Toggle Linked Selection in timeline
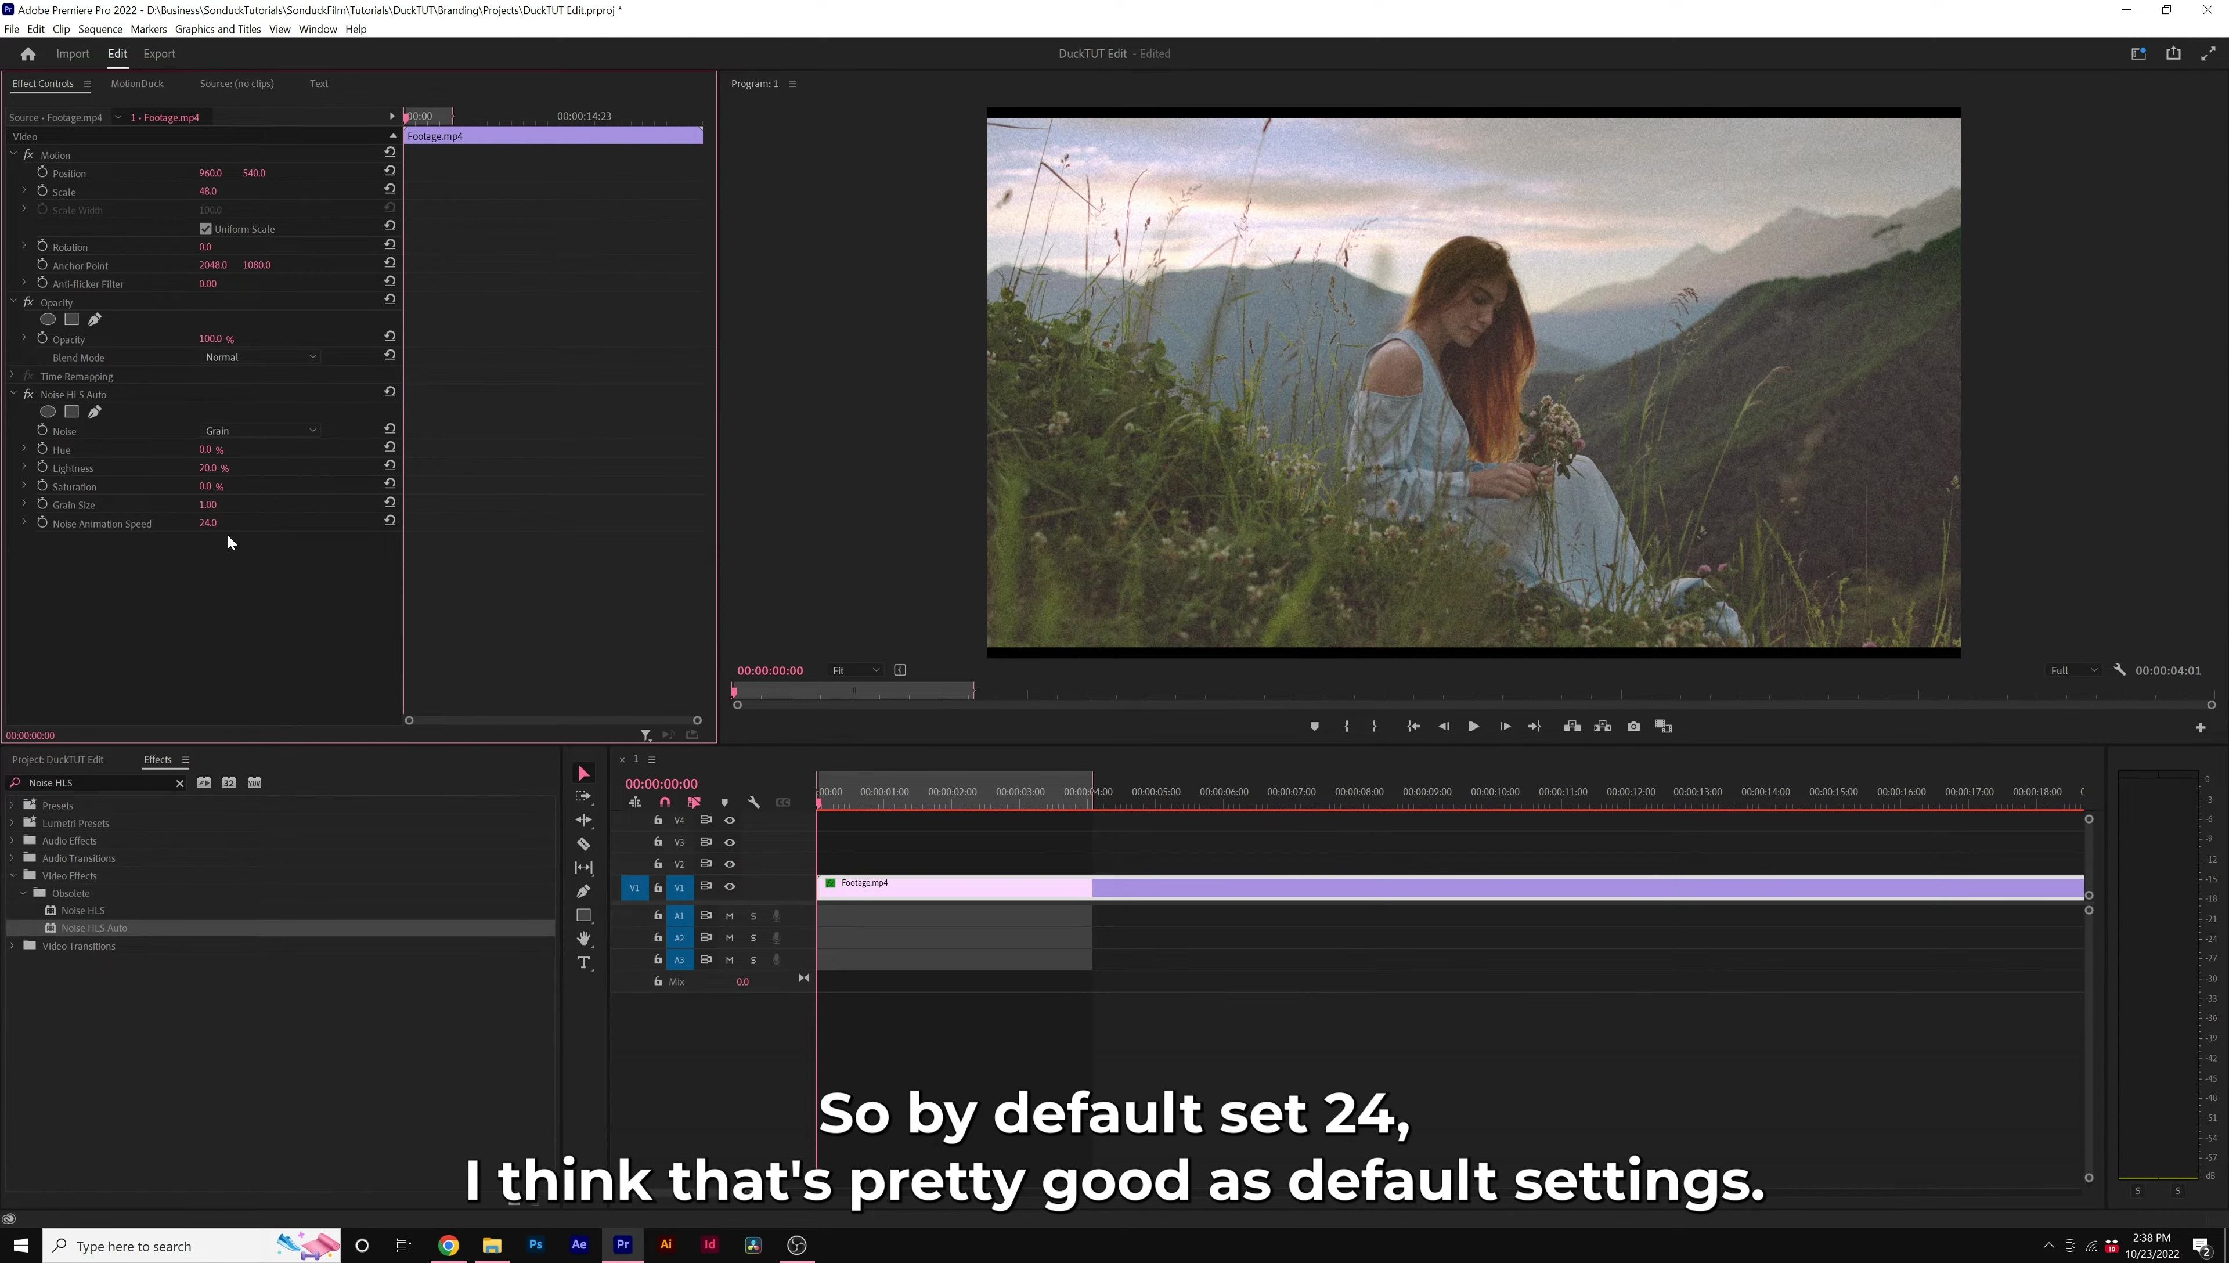This screenshot has width=2229, height=1263. 694,802
